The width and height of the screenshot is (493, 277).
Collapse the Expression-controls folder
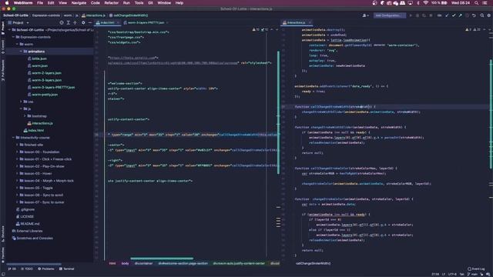click(14, 37)
